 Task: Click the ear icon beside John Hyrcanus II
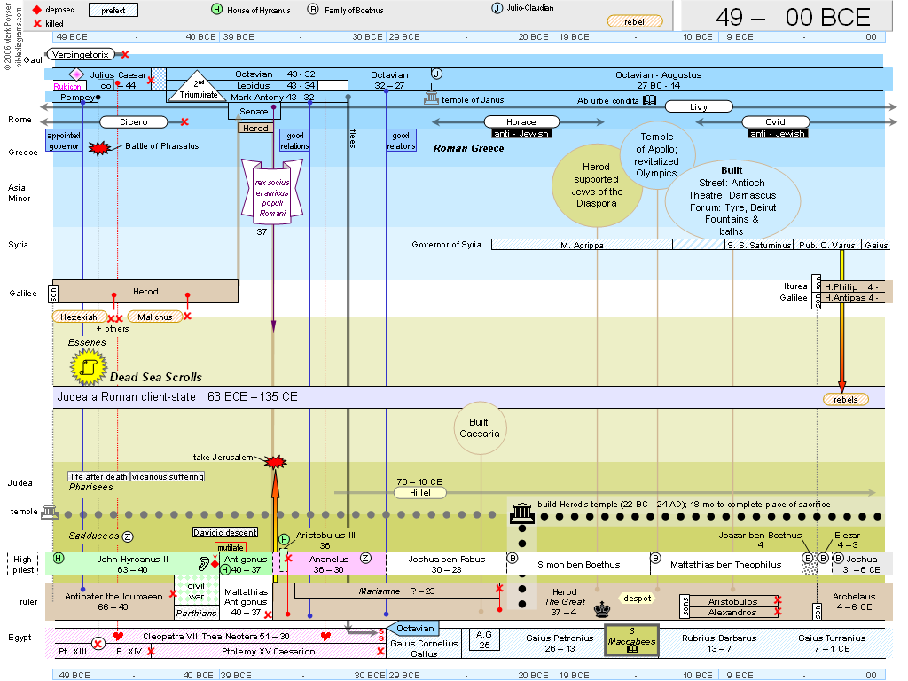pyautogui.click(x=203, y=563)
